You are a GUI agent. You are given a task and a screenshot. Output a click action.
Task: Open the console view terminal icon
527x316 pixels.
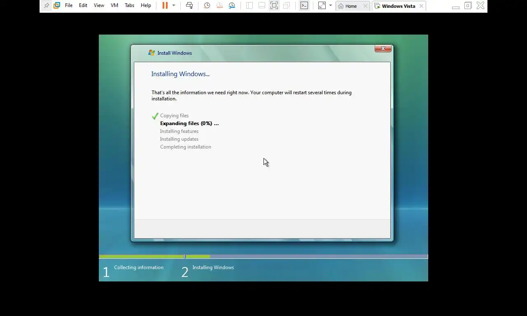(304, 6)
